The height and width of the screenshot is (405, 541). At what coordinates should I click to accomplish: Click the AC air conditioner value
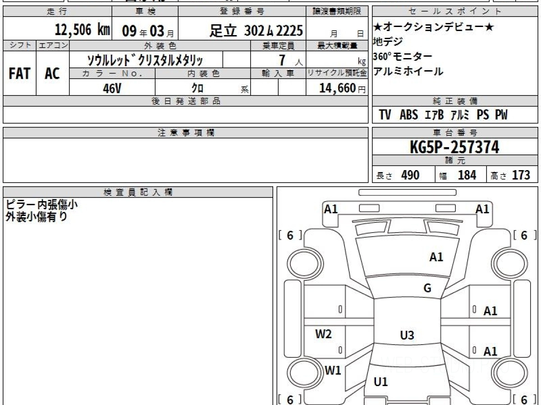(x=52, y=73)
